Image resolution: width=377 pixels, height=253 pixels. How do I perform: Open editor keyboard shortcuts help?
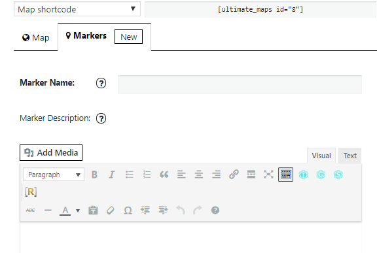pos(215,211)
